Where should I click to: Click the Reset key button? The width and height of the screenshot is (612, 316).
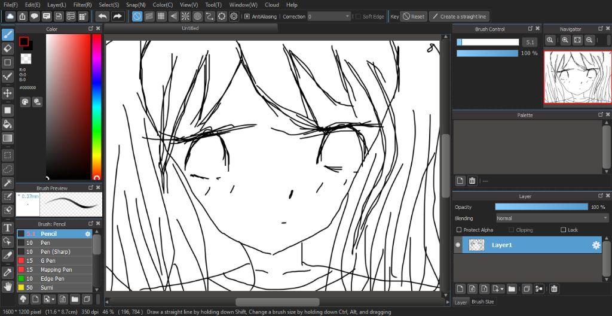(x=414, y=17)
